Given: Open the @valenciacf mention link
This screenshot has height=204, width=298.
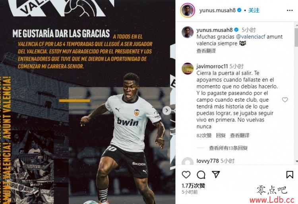Looking at the screenshot, I should (250, 37).
